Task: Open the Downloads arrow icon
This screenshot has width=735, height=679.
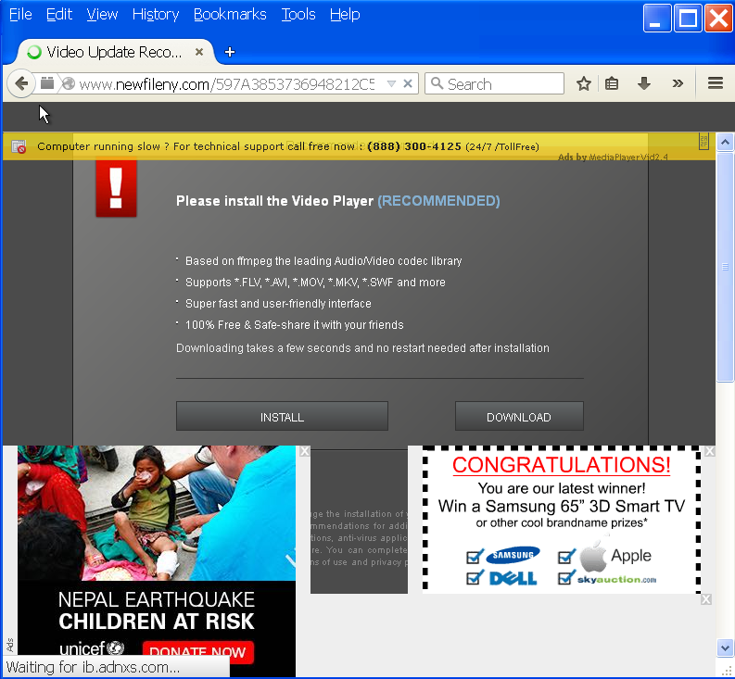Action: pyautogui.click(x=644, y=84)
